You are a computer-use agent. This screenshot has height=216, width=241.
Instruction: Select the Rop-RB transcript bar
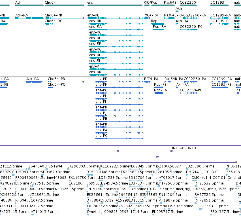pyautogui.click(x=157, y=24)
